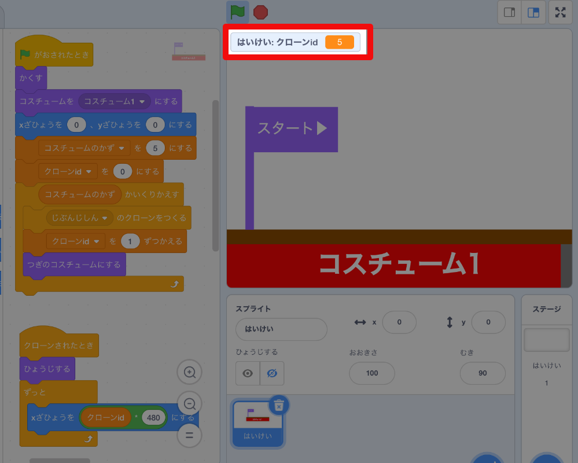Enter fullscreen stage mode
The width and height of the screenshot is (578, 463).
pyautogui.click(x=560, y=12)
